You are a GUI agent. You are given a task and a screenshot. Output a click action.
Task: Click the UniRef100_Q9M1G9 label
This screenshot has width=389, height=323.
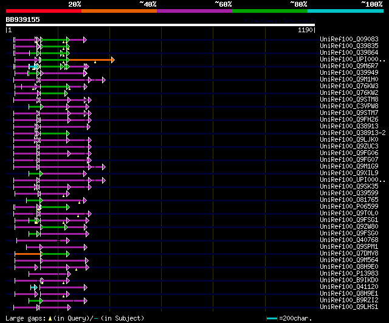[349, 167]
